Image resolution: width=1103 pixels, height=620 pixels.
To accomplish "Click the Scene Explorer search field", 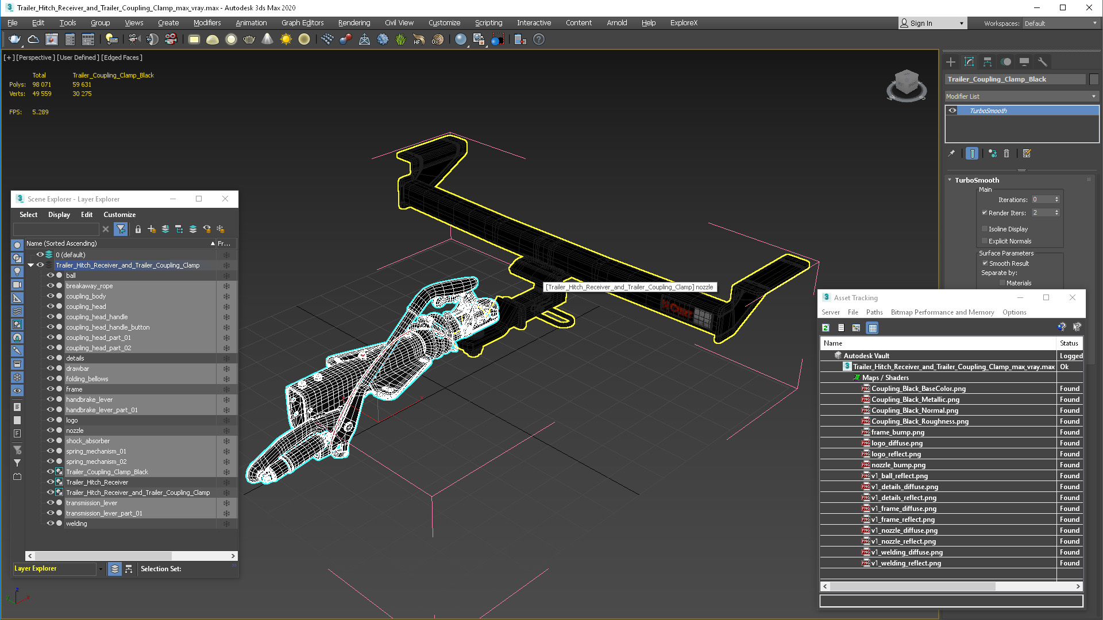I will (x=56, y=229).
